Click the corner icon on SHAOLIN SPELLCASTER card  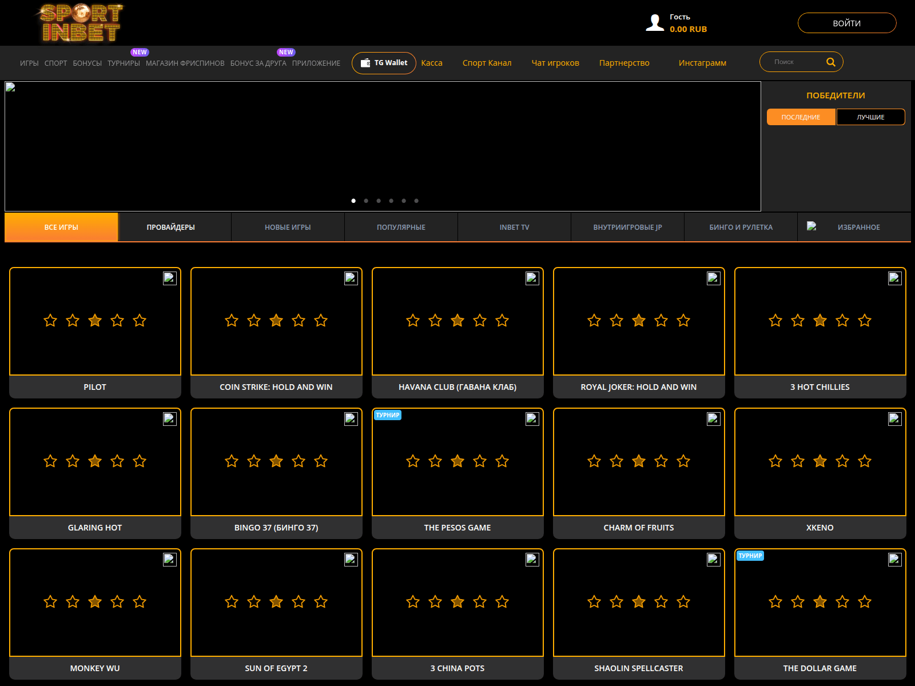coord(713,559)
